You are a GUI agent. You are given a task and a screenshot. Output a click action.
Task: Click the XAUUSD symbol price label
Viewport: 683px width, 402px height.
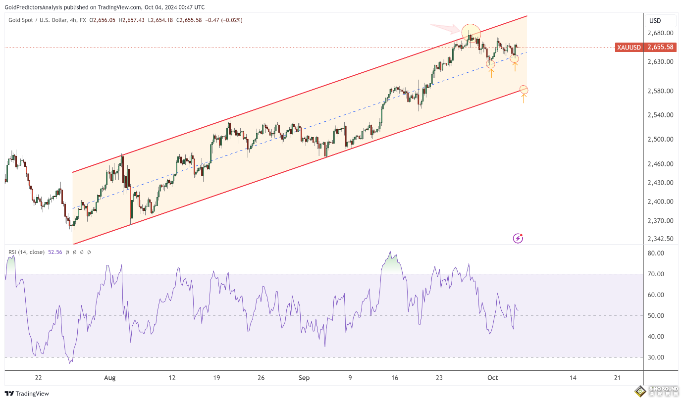click(629, 48)
